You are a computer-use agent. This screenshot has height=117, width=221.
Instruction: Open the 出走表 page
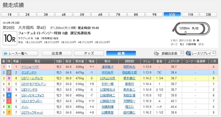pos(57,54)
